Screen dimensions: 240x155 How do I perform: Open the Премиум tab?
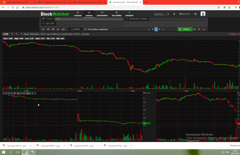pos(129,14)
